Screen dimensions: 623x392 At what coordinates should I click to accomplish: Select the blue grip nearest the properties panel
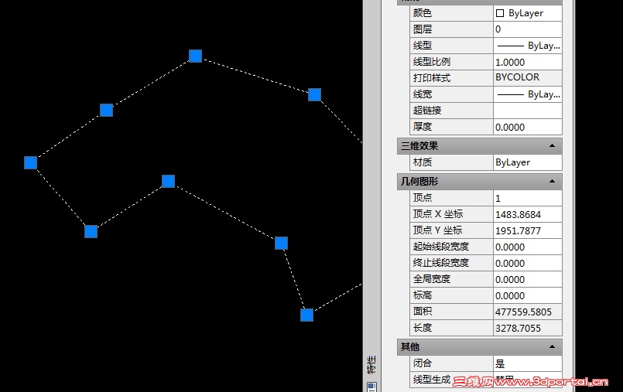[x=315, y=95]
